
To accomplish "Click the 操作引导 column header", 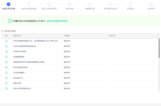I will (112, 36).
